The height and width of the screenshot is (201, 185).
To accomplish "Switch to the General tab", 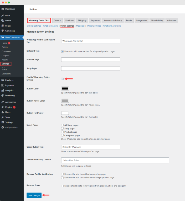I will [x=58, y=20].
